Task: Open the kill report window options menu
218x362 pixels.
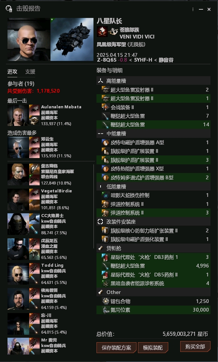Action: (x=193, y=9)
